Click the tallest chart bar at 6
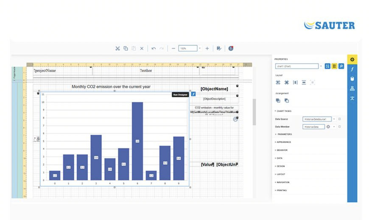 [x=137, y=141]
